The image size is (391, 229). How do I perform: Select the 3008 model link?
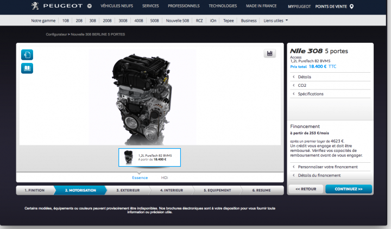click(123, 21)
